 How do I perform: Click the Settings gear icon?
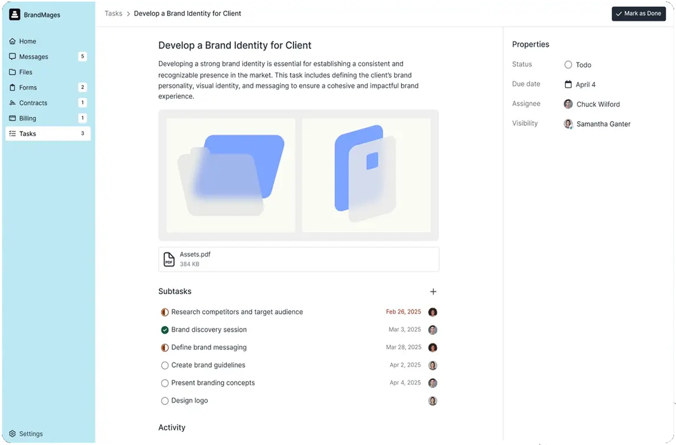pyautogui.click(x=13, y=434)
